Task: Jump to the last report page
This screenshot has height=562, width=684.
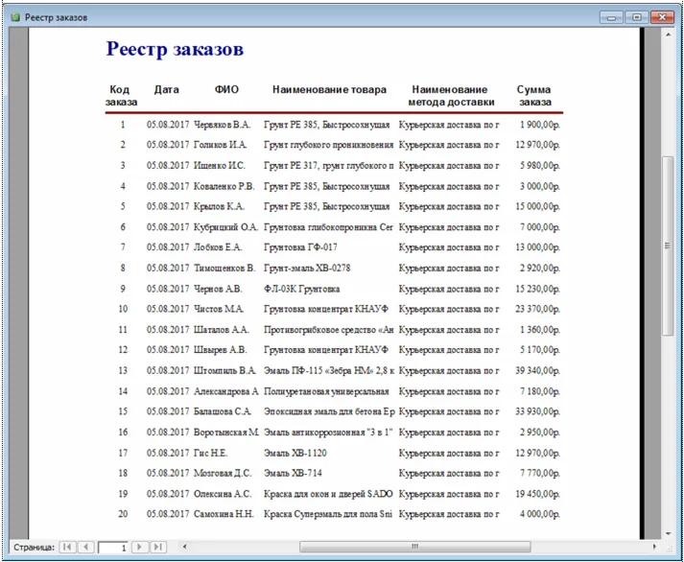Action: point(158,547)
